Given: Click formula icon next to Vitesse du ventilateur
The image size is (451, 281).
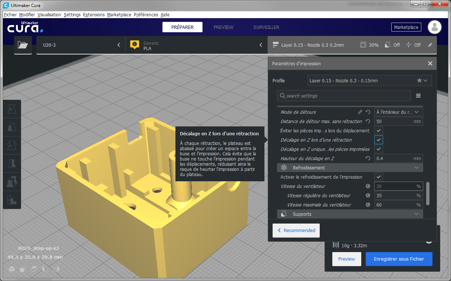Looking at the screenshot, I should click(x=368, y=186).
